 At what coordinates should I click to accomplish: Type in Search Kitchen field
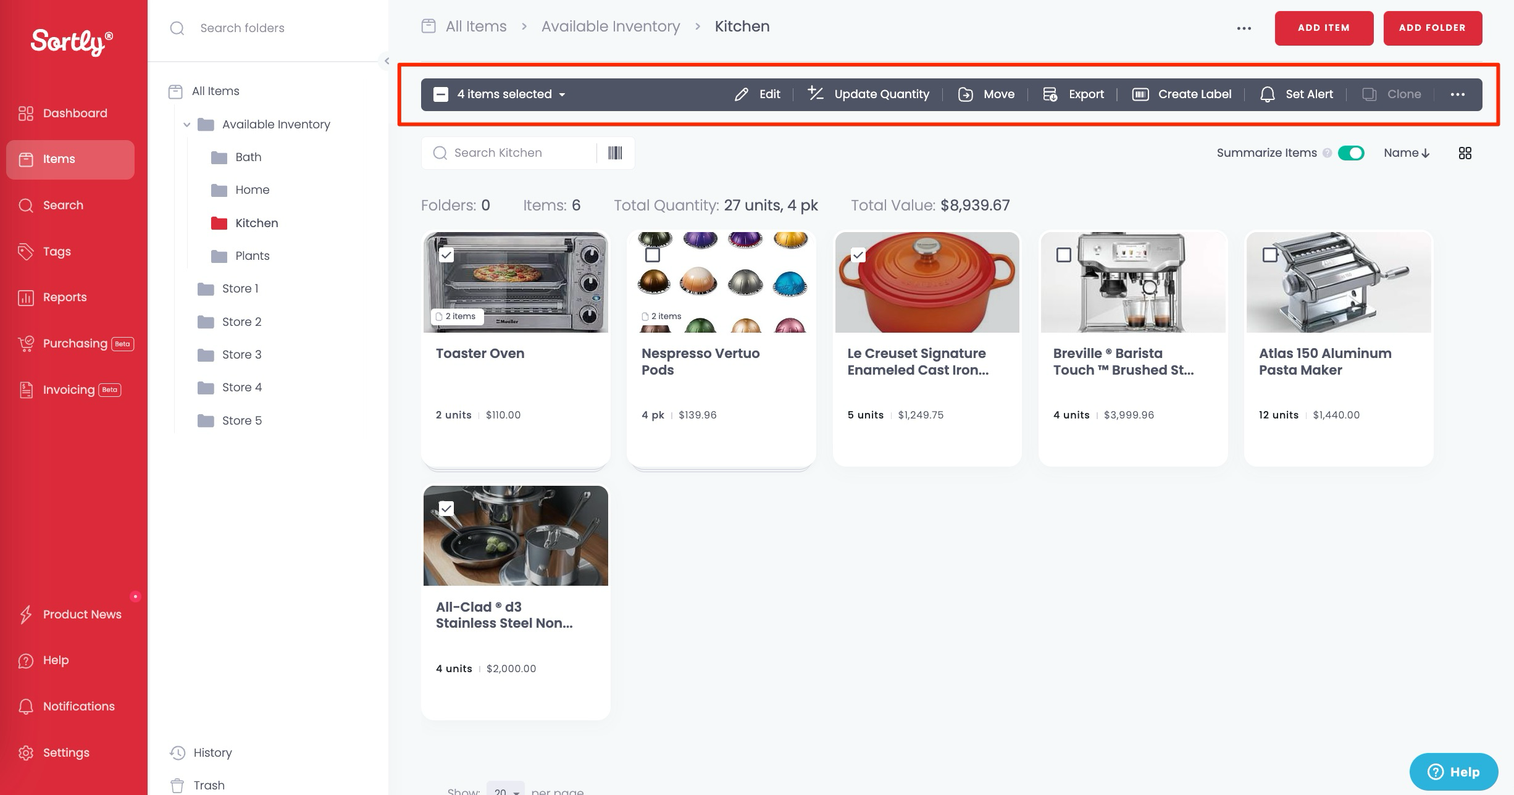pyautogui.click(x=509, y=153)
